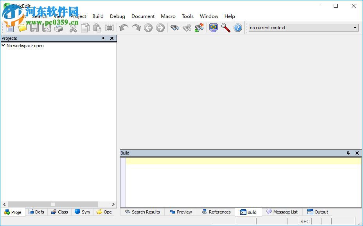363x226 pixels.
Task: Close the Projects panel
Action: point(112,38)
